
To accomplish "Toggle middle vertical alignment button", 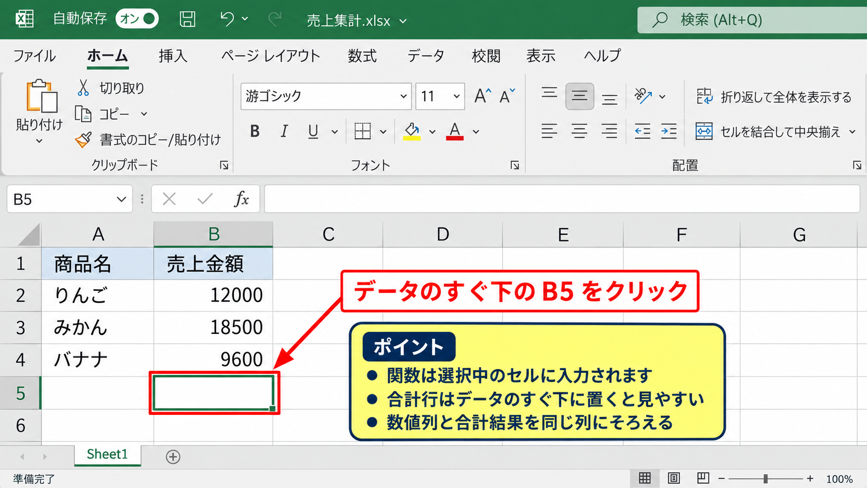I will 579,96.
